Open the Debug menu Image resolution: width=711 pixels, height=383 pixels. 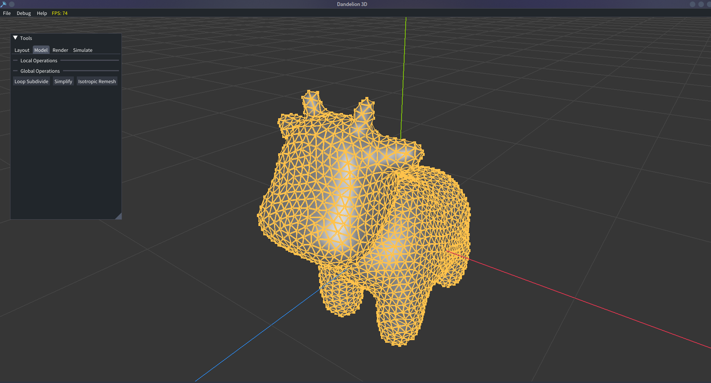coord(24,13)
